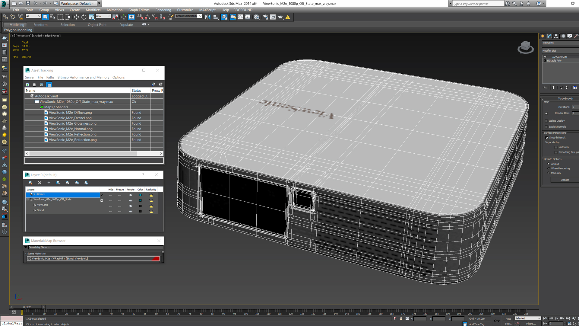Image resolution: width=579 pixels, height=326 pixels.
Task: Click Polygon Modeling panel button
Action: [18, 30]
